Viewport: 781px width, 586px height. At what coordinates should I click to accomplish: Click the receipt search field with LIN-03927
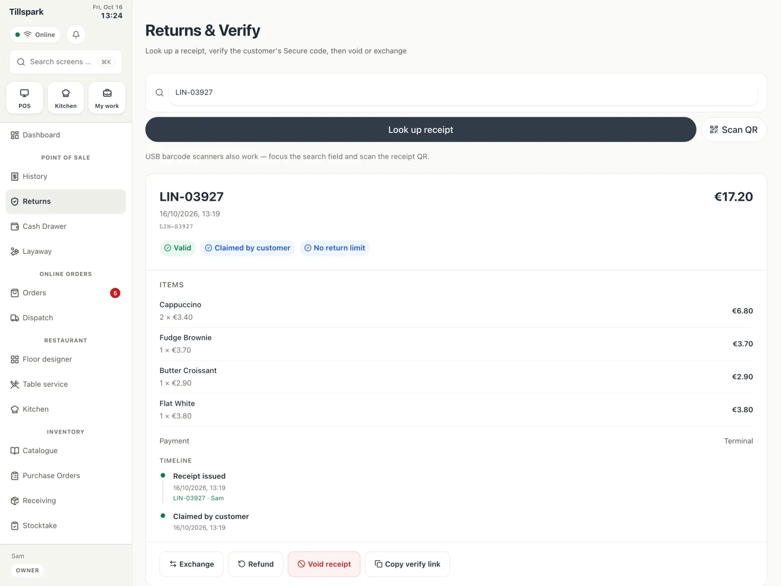[463, 92]
